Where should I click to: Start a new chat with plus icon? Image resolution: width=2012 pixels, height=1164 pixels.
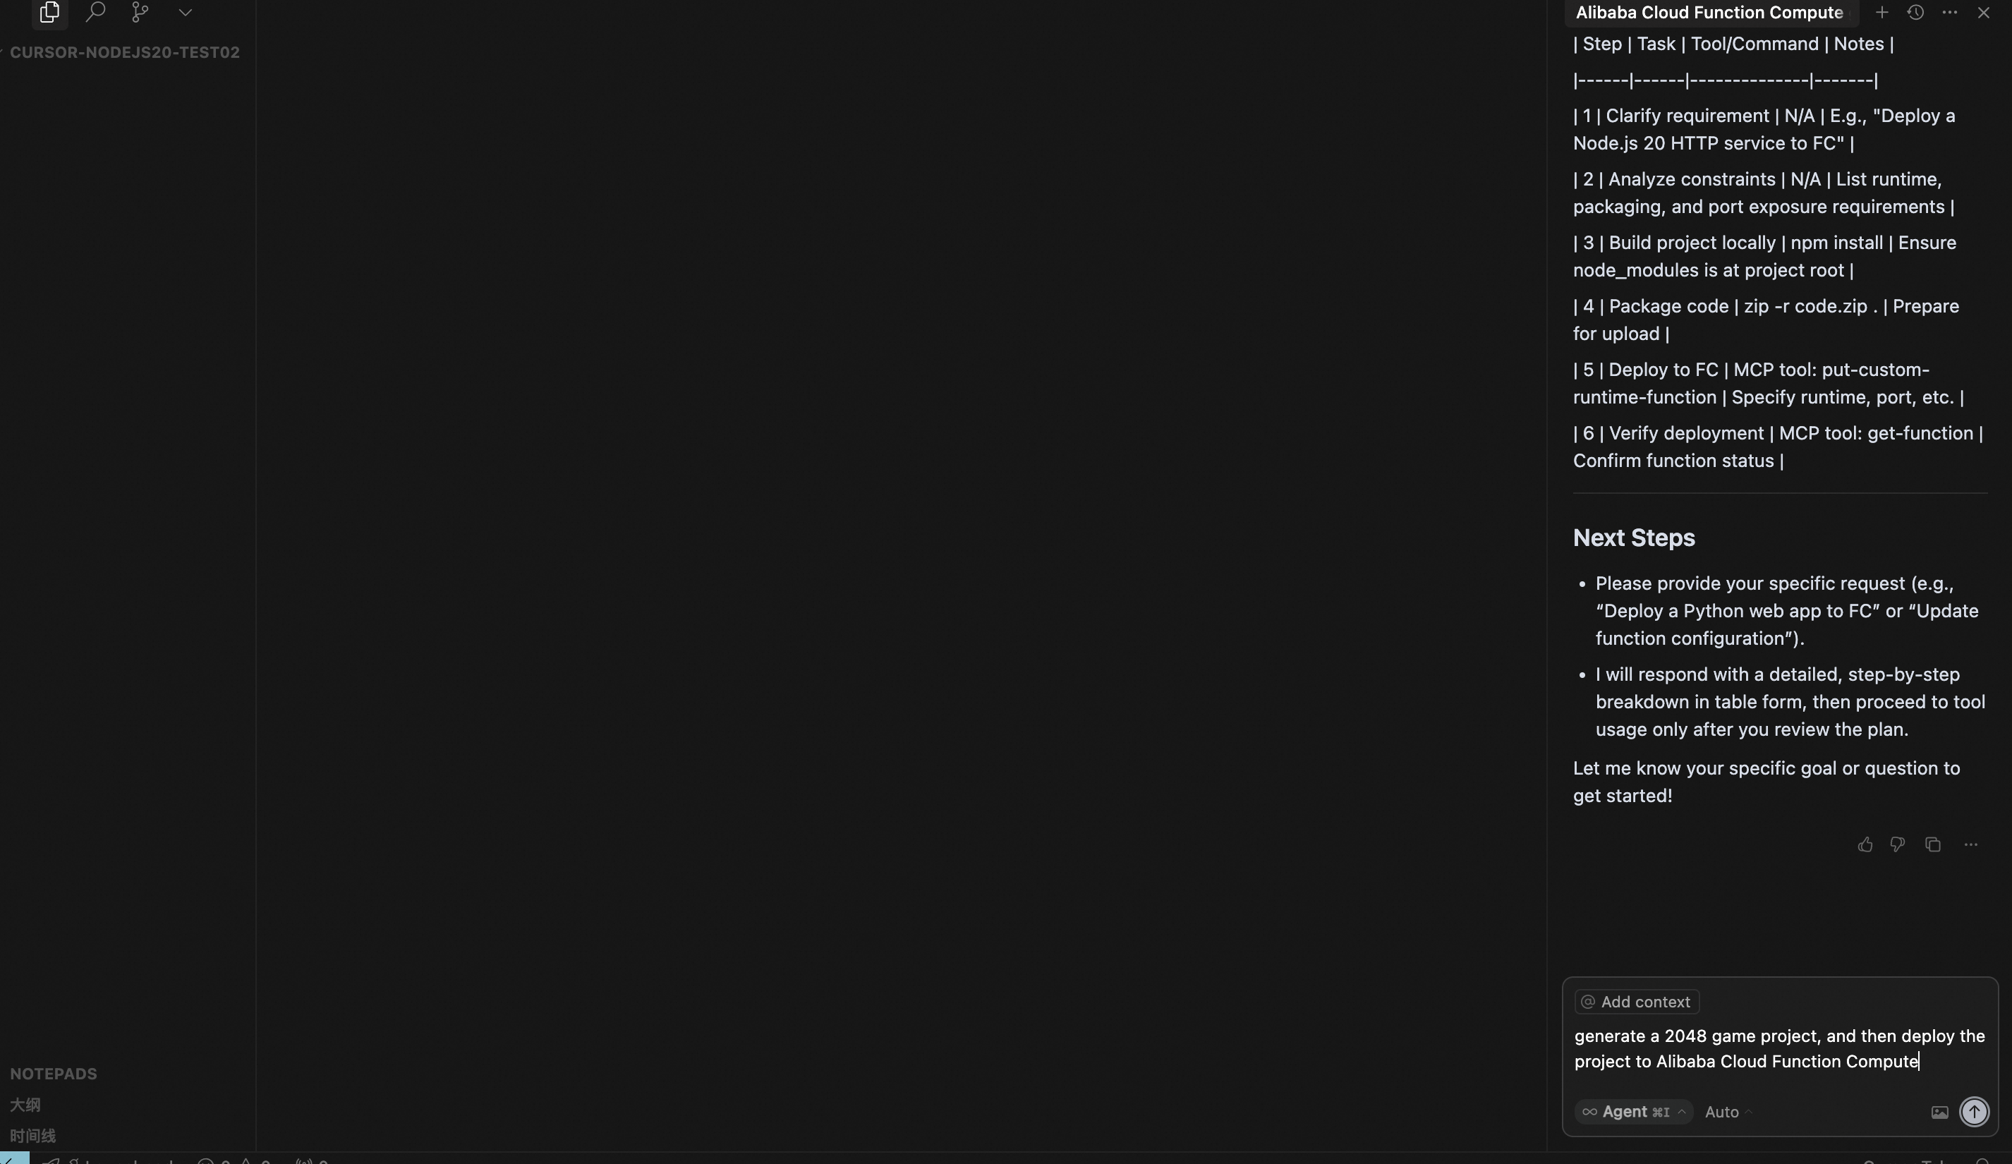[1882, 13]
